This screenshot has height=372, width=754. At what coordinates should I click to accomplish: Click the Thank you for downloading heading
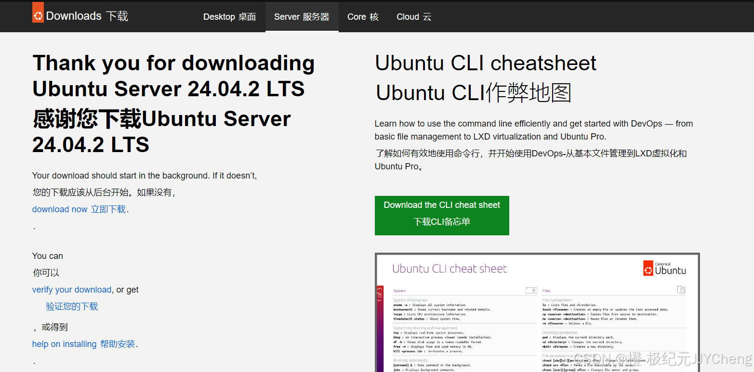point(173,76)
